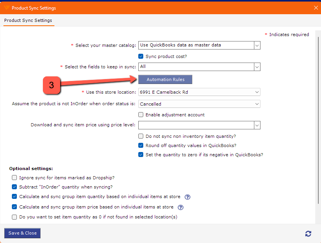Check set item quantity as 0 if not found
Viewport: 321px width, 243px height.
click(x=14, y=217)
